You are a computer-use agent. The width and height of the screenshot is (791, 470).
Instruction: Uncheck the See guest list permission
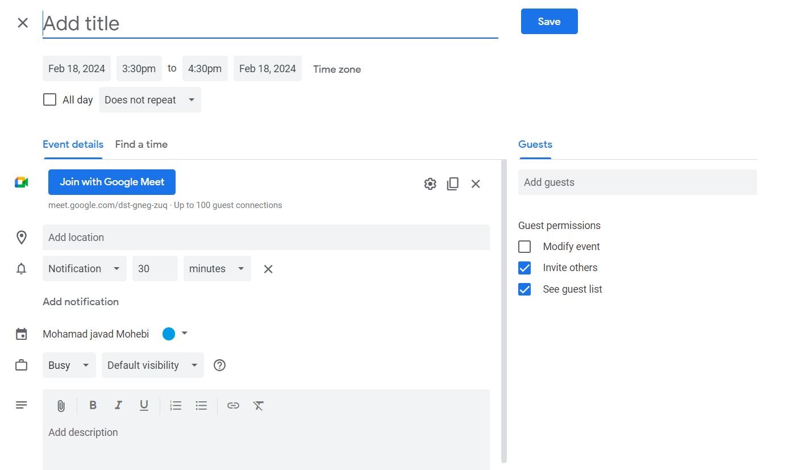click(x=524, y=289)
